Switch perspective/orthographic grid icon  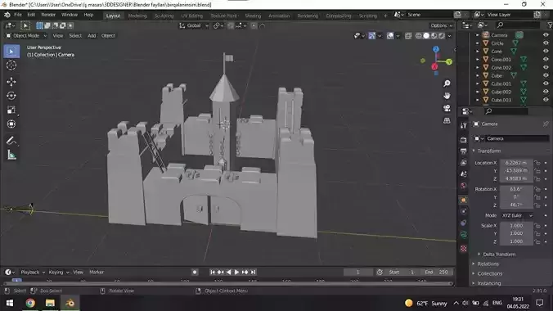coord(447,121)
